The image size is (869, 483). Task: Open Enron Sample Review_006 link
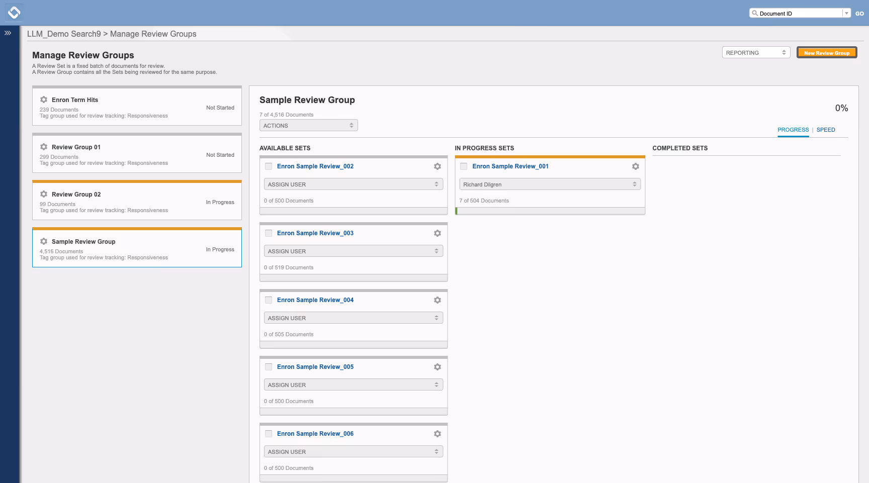(x=315, y=434)
